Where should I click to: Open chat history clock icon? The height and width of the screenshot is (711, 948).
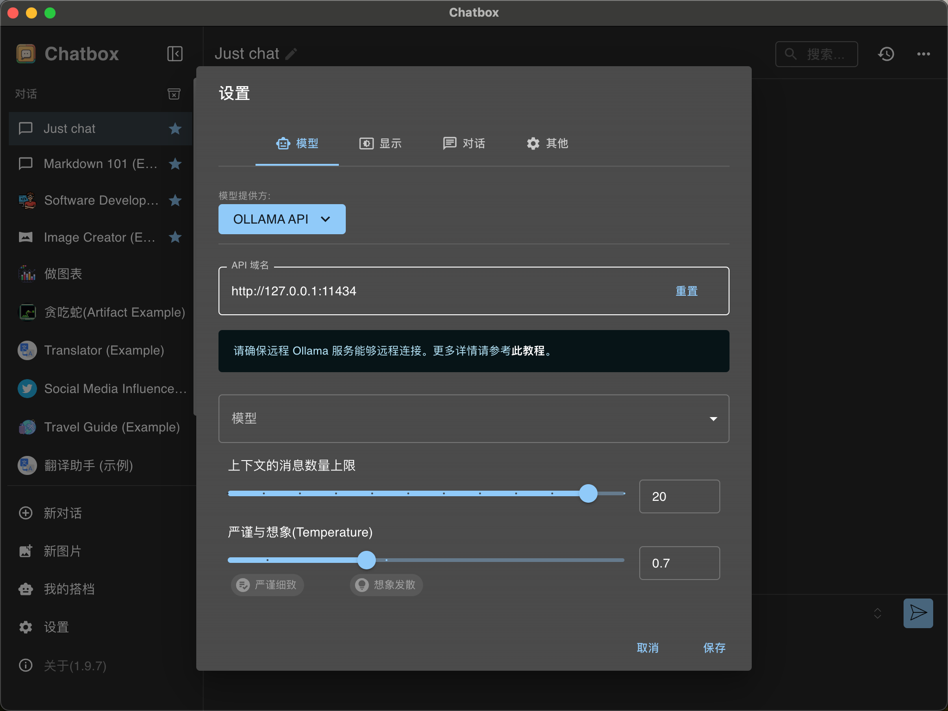click(886, 54)
